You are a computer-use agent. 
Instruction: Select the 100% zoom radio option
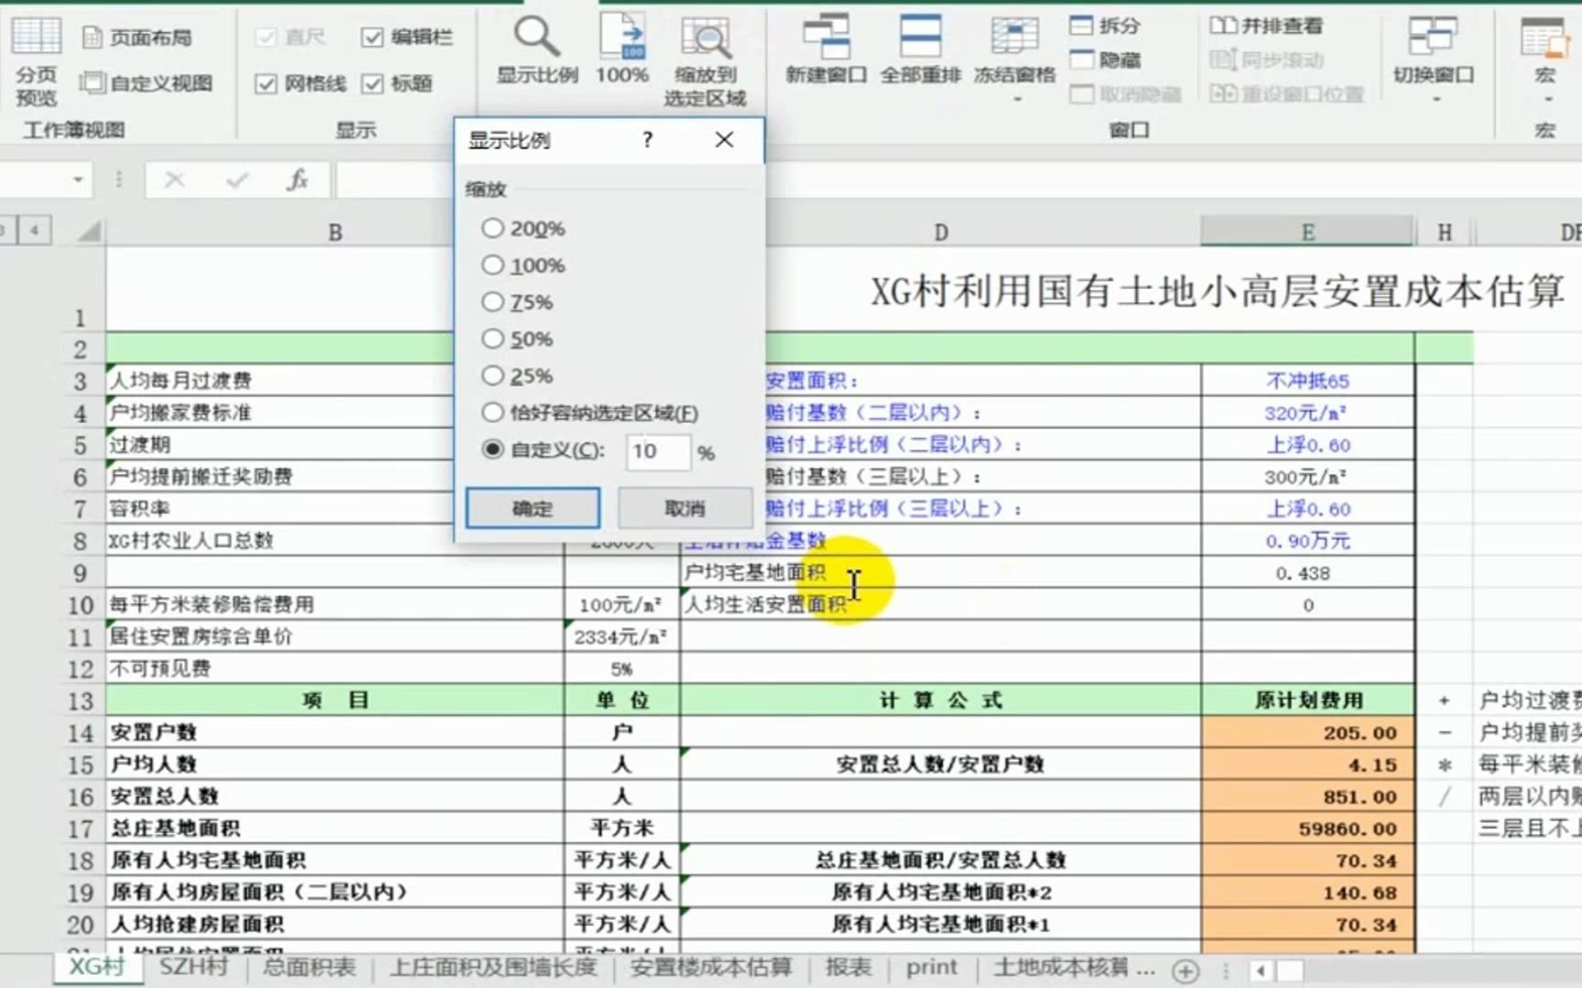(x=493, y=264)
